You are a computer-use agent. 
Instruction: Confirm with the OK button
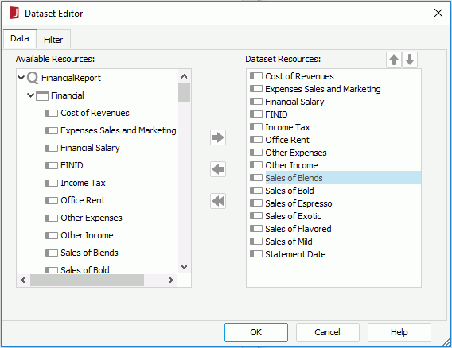tap(256, 332)
